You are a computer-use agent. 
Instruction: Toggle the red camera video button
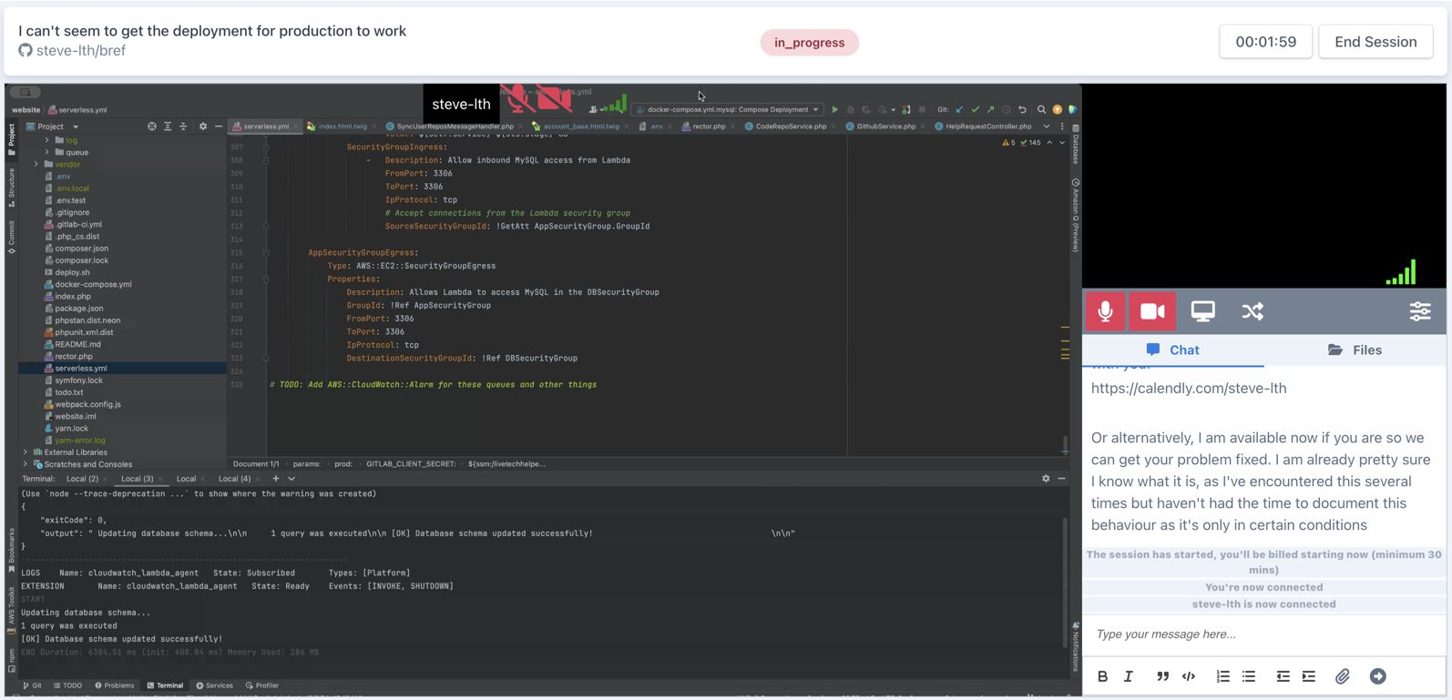1152,311
